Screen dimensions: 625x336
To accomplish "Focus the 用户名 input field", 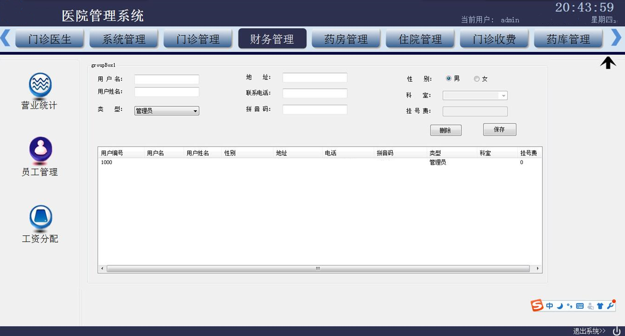I will [x=166, y=79].
